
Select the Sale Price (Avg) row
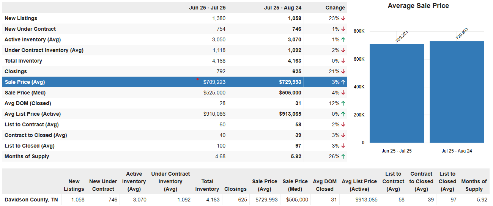tap(175, 82)
